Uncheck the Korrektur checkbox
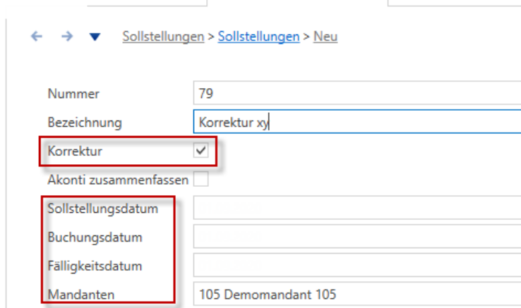This screenshot has height=308, width=521. click(x=200, y=150)
